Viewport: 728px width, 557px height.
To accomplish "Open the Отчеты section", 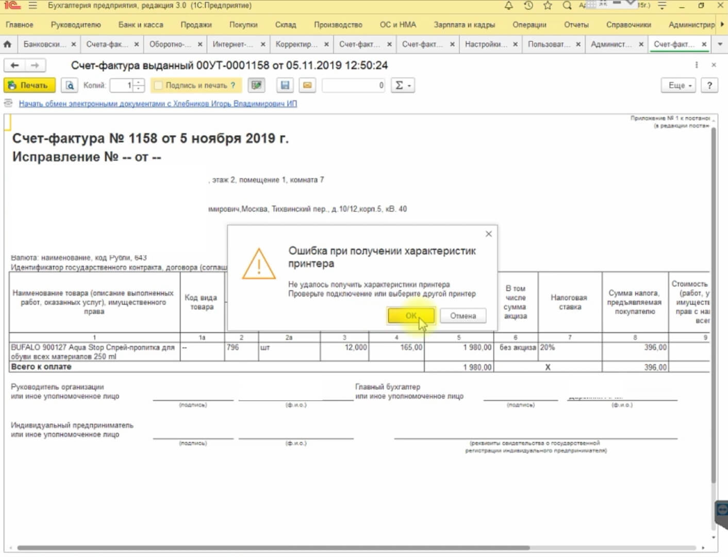I will 576,25.
